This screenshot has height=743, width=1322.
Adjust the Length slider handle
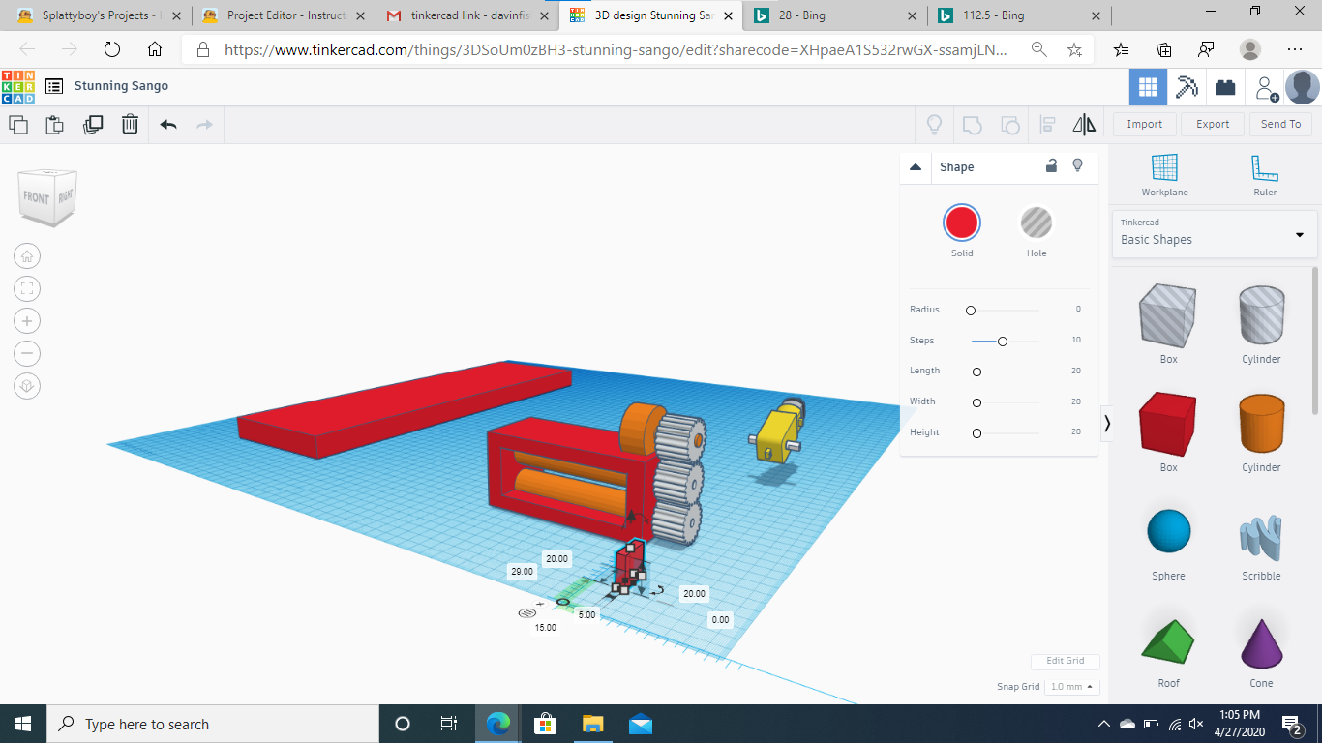pyautogui.click(x=976, y=371)
